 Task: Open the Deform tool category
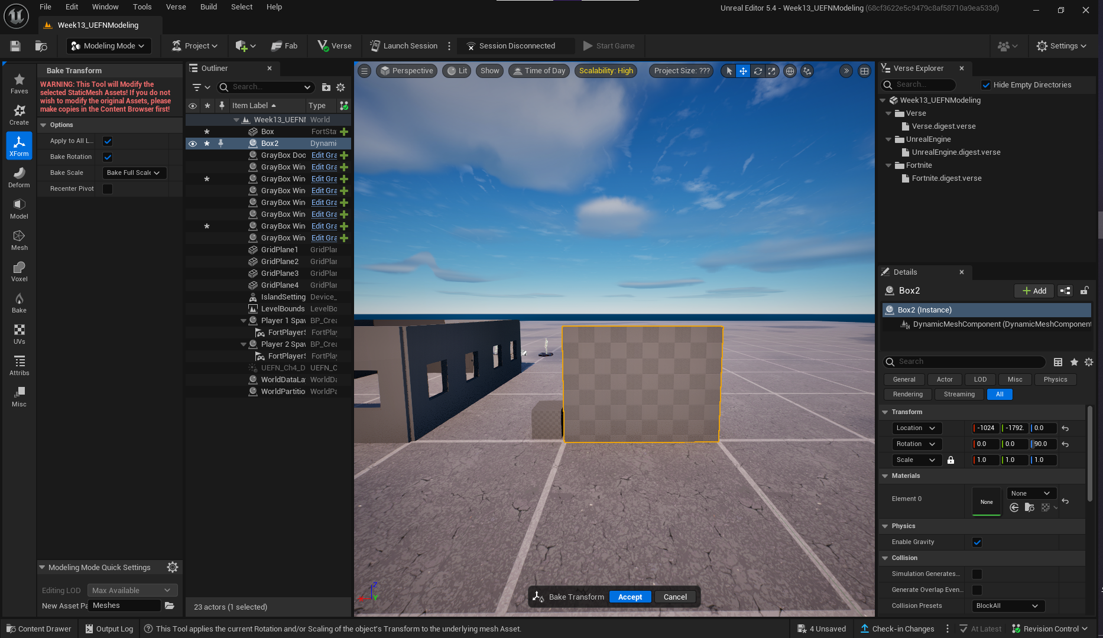[x=19, y=177]
